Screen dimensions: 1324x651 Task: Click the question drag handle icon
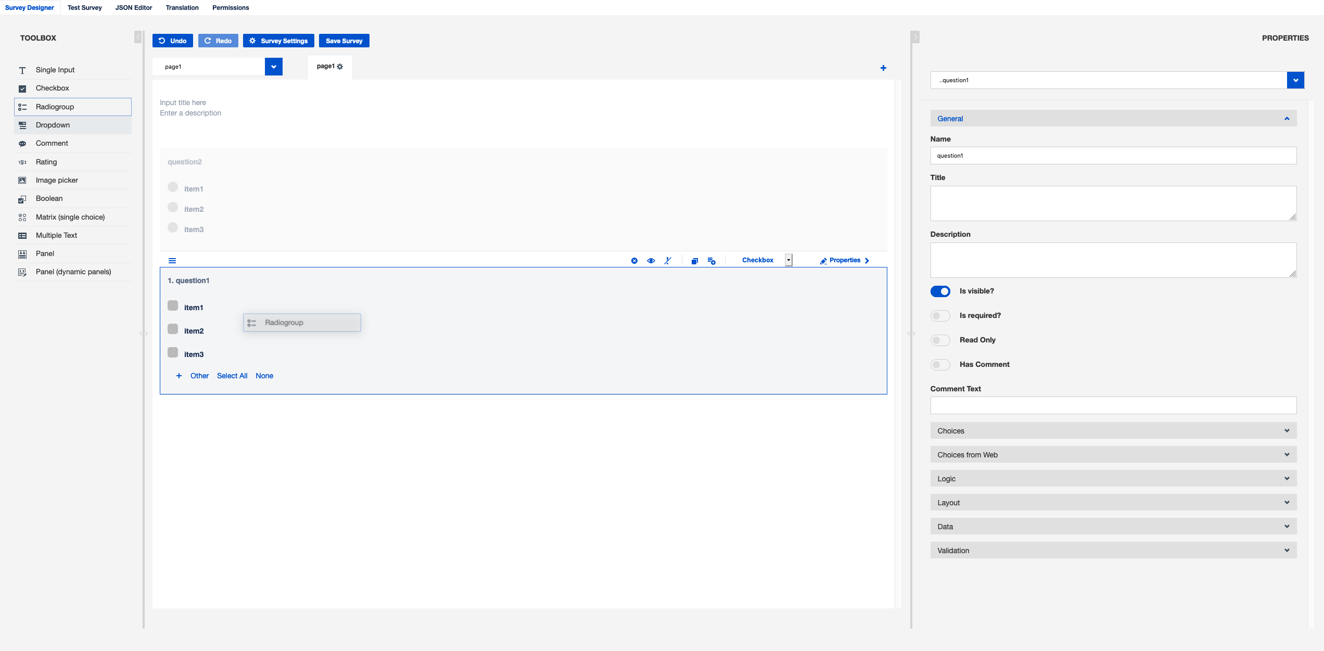172,261
